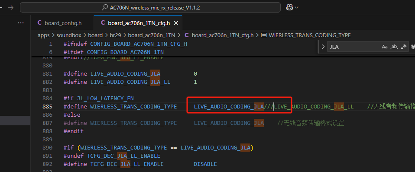Open the sidebar more actions ellipsis
This screenshot has height=172, width=415.
pyautogui.click(x=21, y=23)
